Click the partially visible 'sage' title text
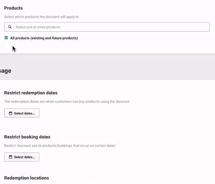215x184 pixels. click(x=6, y=71)
